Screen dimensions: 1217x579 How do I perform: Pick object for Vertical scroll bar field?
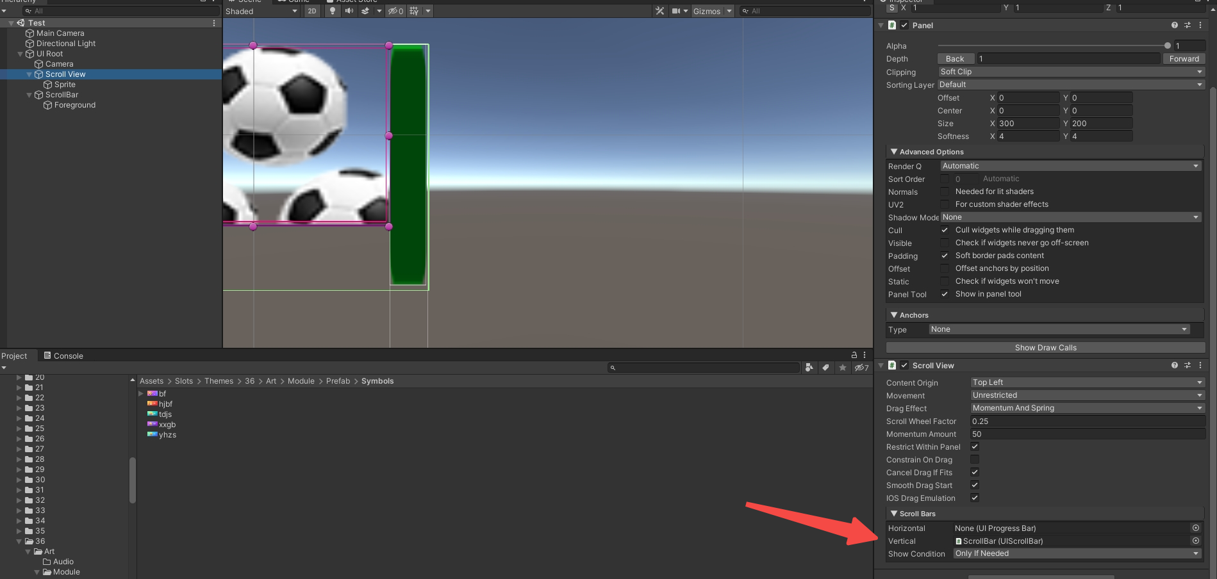[x=1196, y=541]
